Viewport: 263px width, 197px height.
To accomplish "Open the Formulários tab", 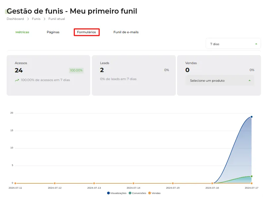I will pos(87,32).
